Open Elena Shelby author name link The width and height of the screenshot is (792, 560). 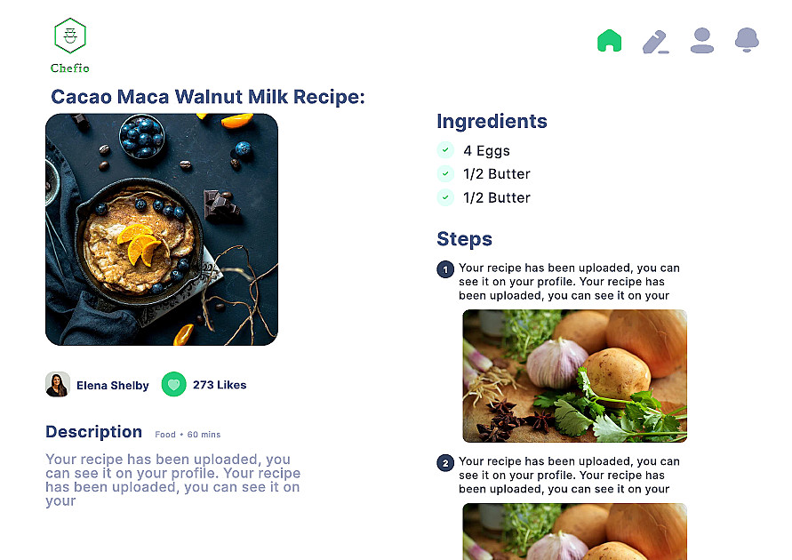(x=113, y=385)
